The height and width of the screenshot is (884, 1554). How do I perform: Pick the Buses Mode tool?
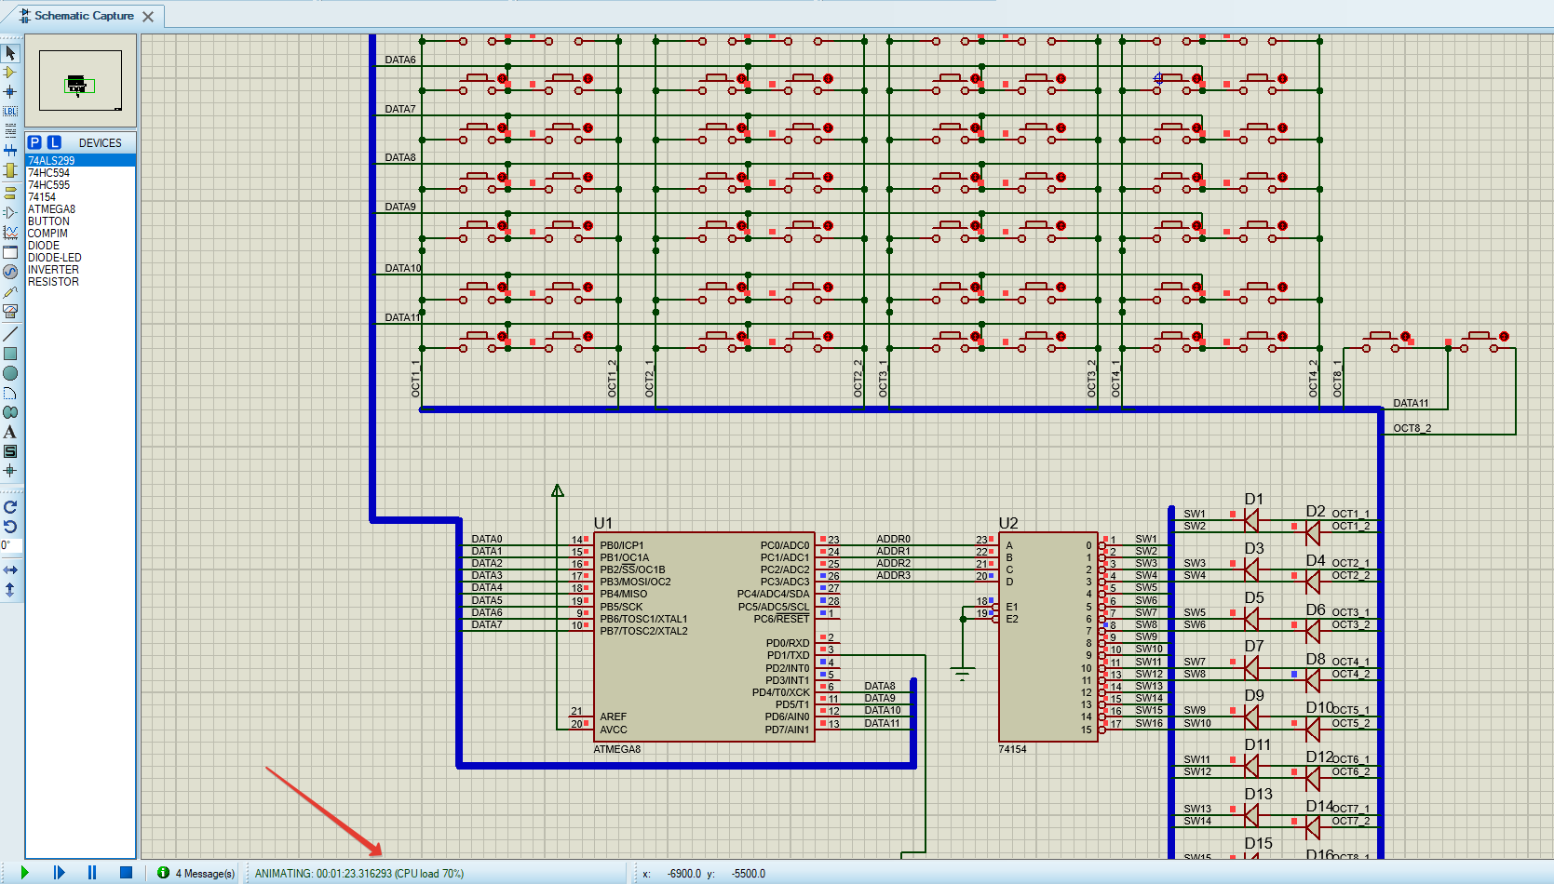pos(10,151)
